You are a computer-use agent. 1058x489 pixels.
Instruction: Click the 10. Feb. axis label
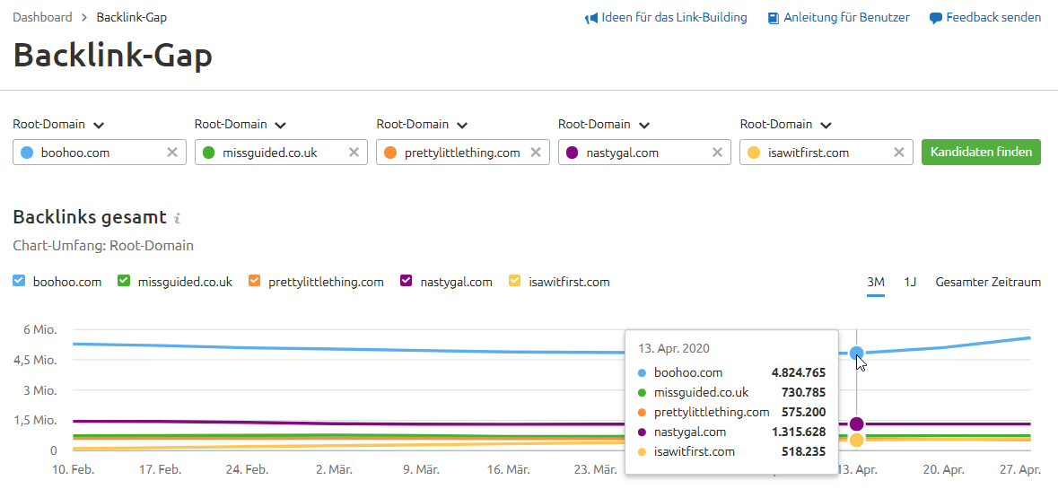click(x=73, y=469)
